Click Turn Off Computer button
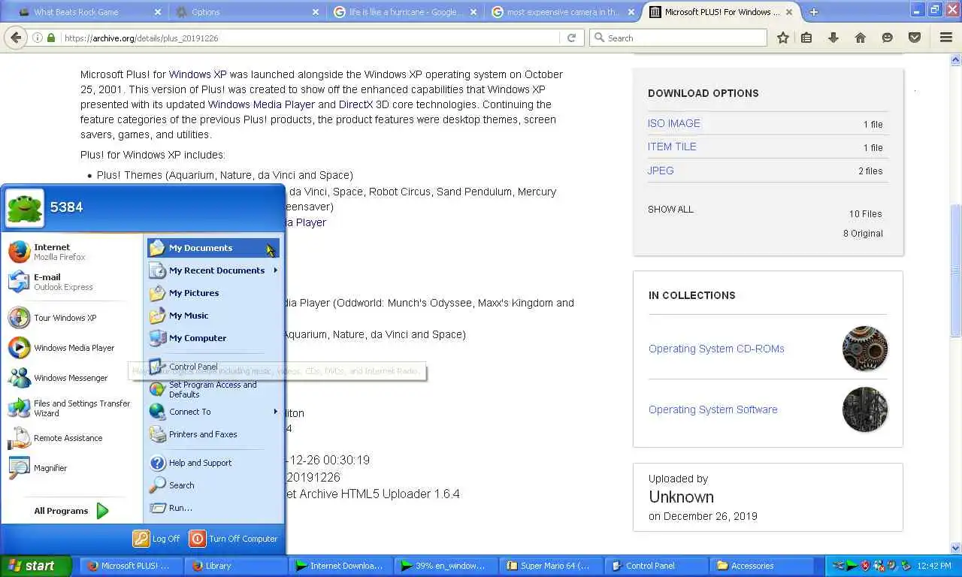Screen dimensions: 962x577 [234, 539]
